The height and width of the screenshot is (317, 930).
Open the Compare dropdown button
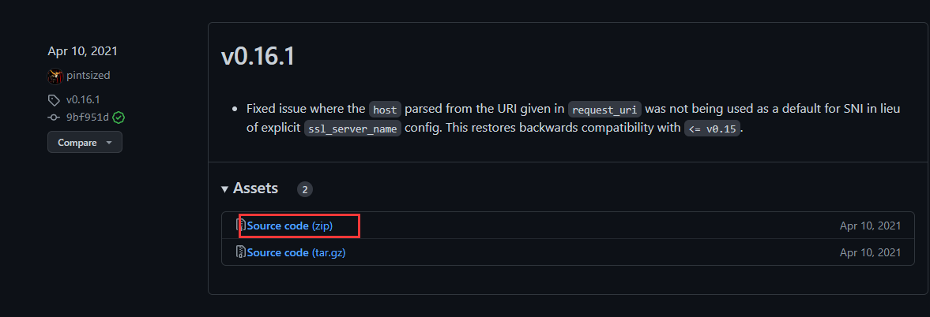[85, 143]
